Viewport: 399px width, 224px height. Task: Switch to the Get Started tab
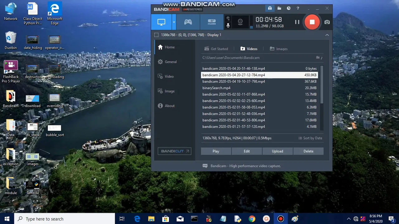[x=216, y=49]
